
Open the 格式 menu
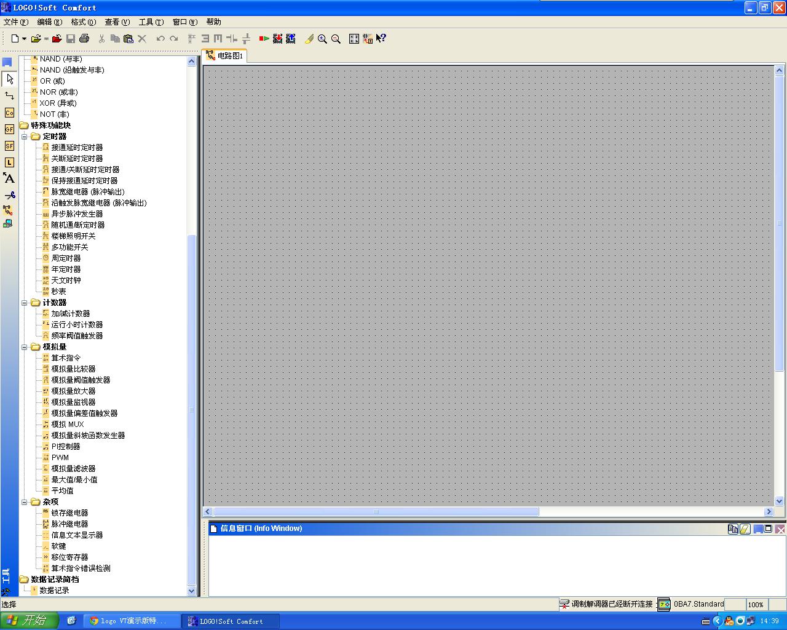(x=84, y=22)
